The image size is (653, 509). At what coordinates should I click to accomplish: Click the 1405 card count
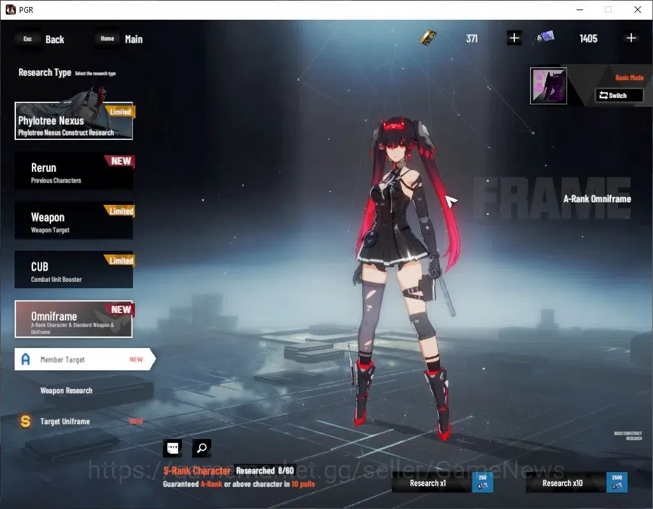(x=589, y=39)
